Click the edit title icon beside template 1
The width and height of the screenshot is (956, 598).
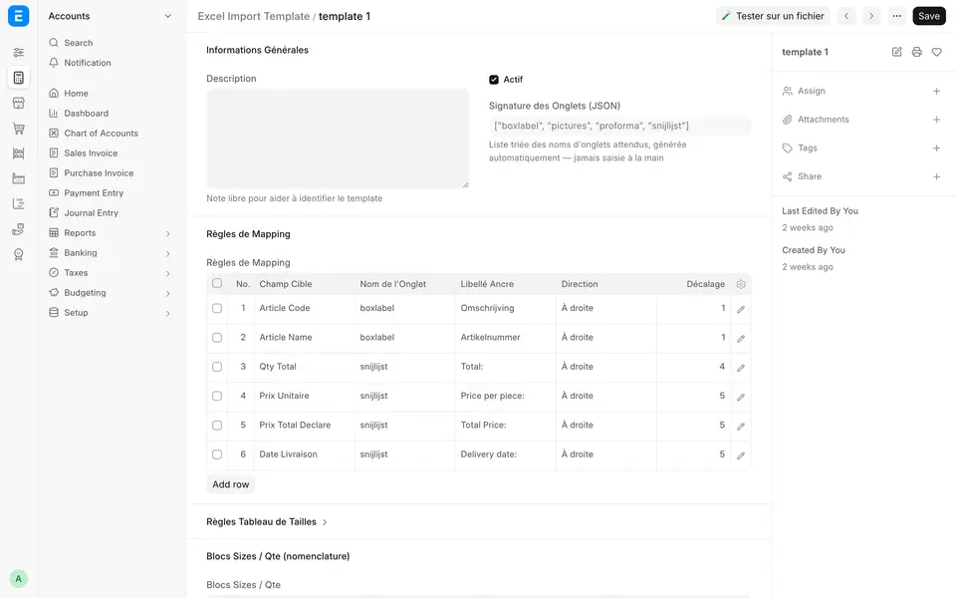point(896,52)
